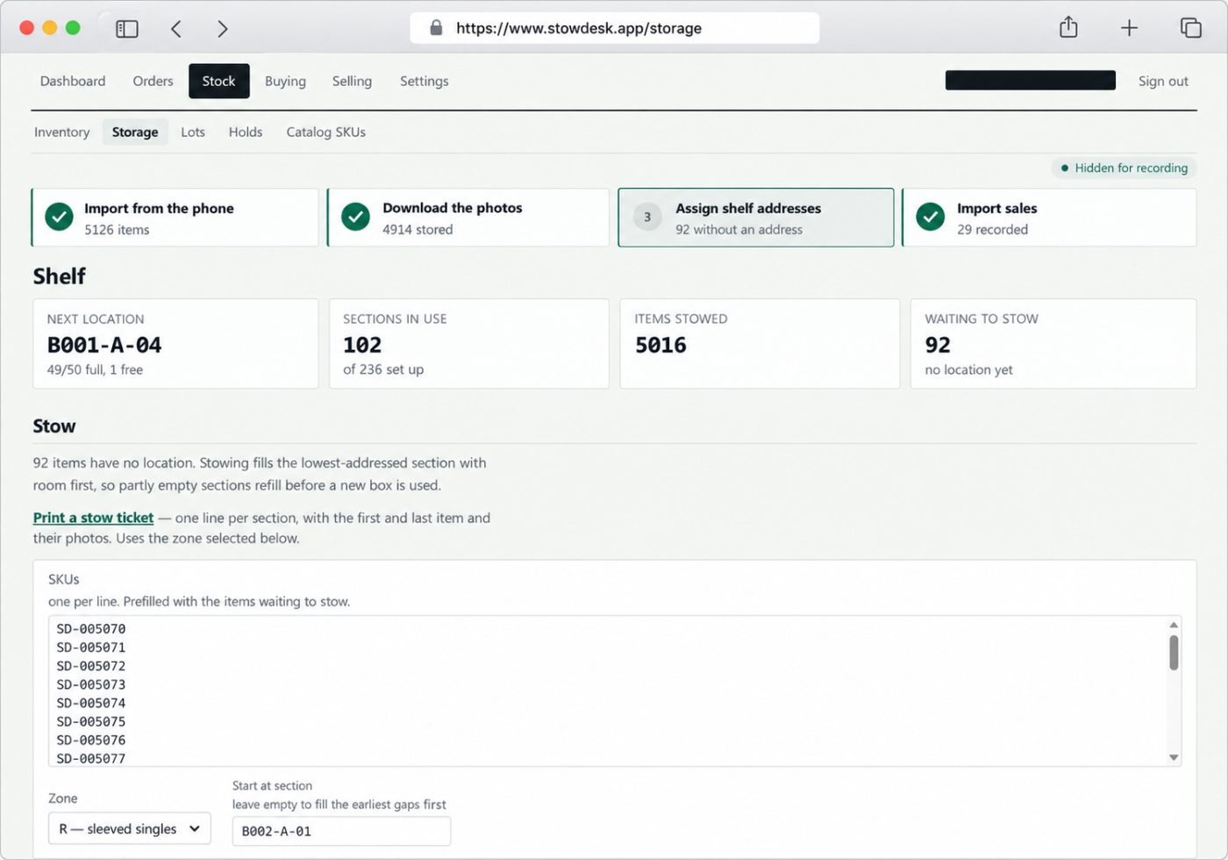Image resolution: width=1228 pixels, height=860 pixels.
Task: Click SKU line SD-005074
Action: (x=91, y=703)
